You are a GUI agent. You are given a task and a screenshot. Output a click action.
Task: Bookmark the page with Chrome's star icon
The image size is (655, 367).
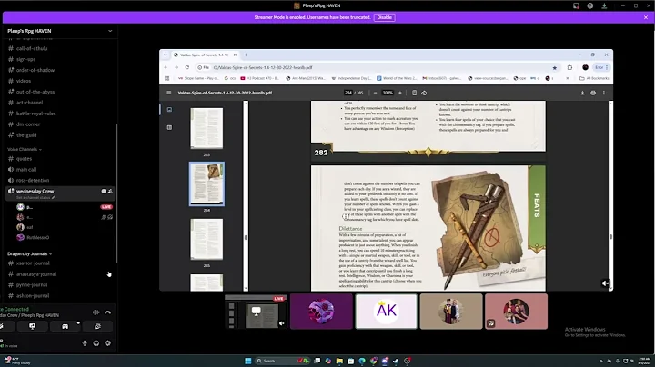click(x=555, y=67)
